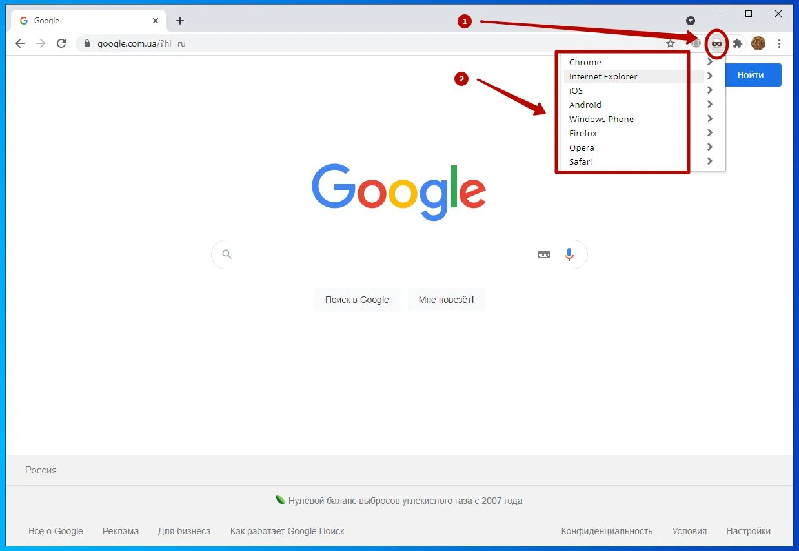Expand the Opera submenu chevron
The width and height of the screenshot is (799, 551).
(x=710, y=147)
